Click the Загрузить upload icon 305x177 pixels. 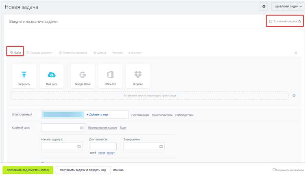coord(24,75)
